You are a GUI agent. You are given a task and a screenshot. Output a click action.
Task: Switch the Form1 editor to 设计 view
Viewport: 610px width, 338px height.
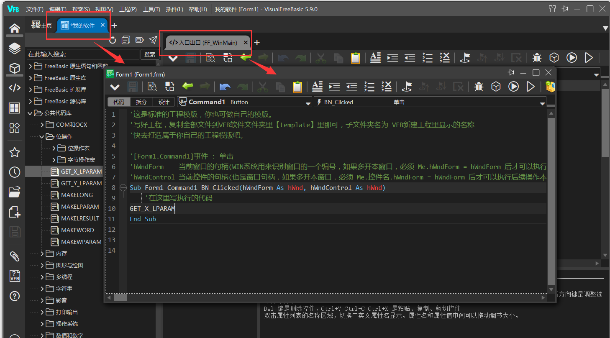pos(164,102)
